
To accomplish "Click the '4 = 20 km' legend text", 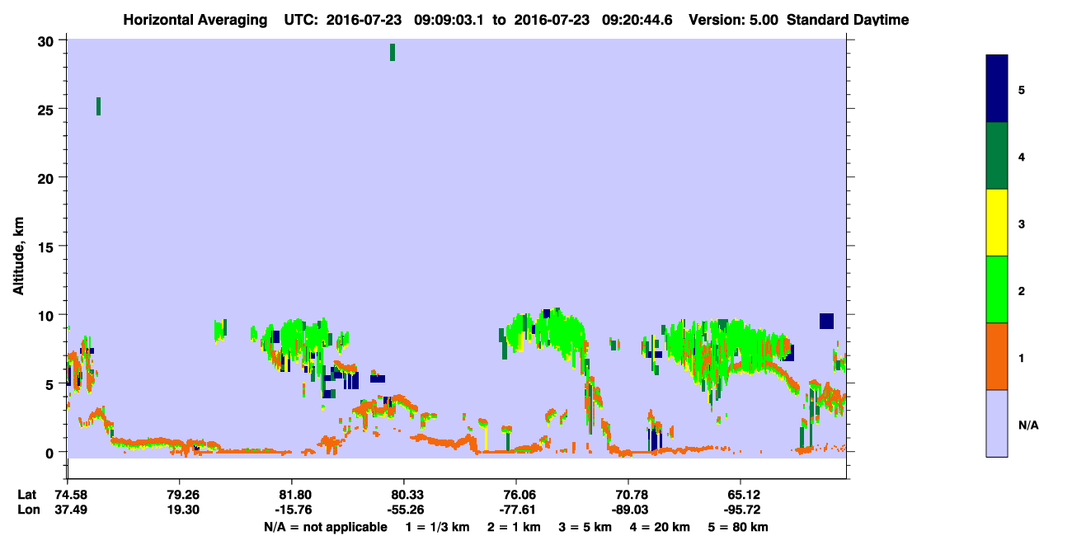I will click(661, 527).
